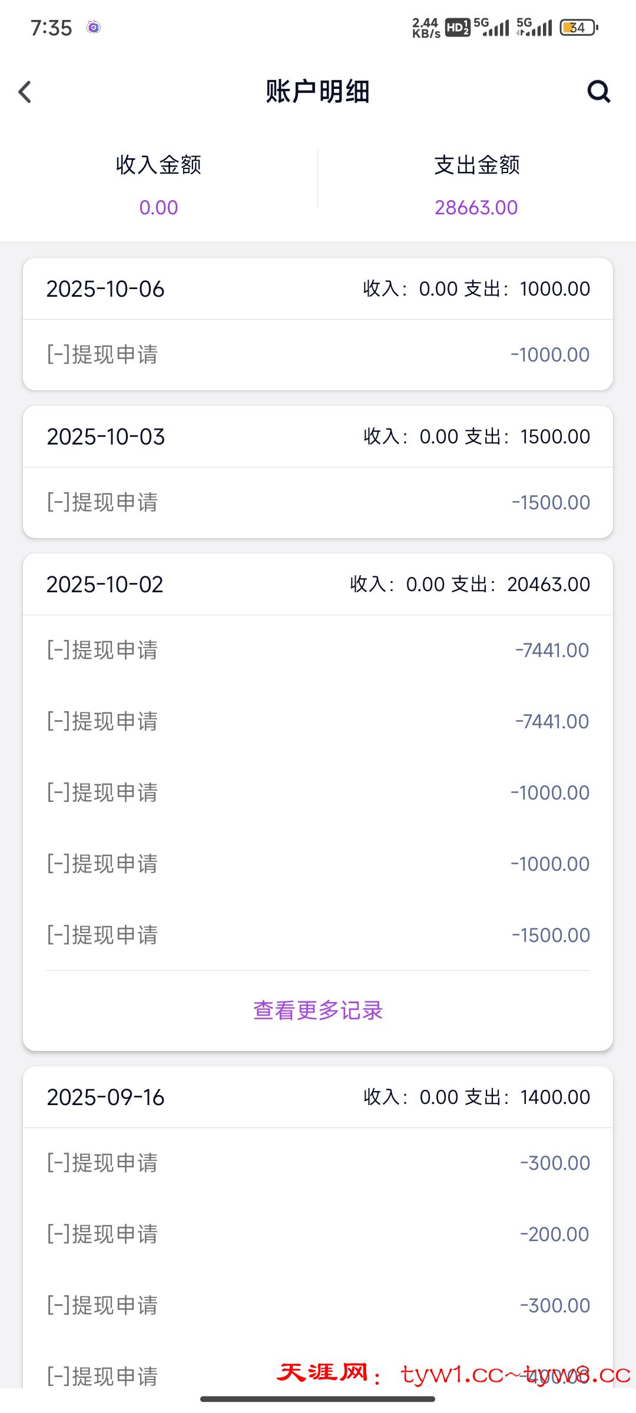Tap the back arrow icon

point(25,92)
